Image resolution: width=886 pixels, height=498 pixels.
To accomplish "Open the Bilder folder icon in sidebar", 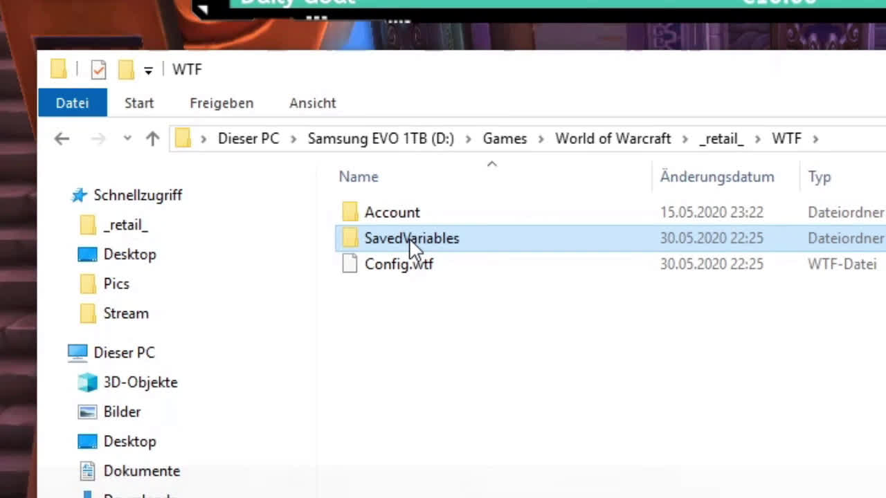I will 88,412.
